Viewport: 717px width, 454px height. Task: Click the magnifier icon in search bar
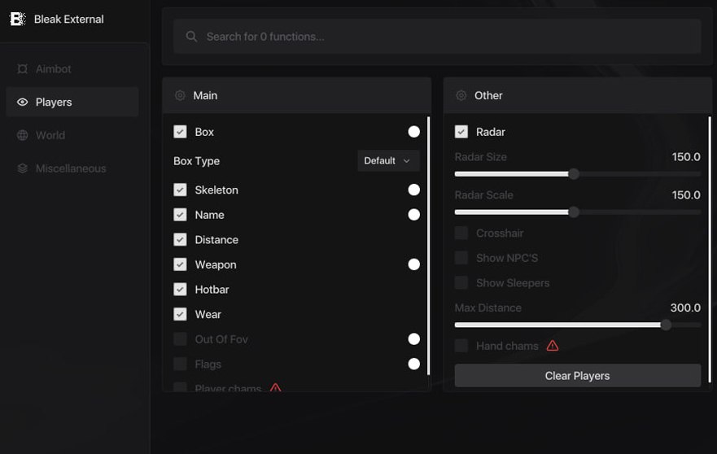coord(191,37)
